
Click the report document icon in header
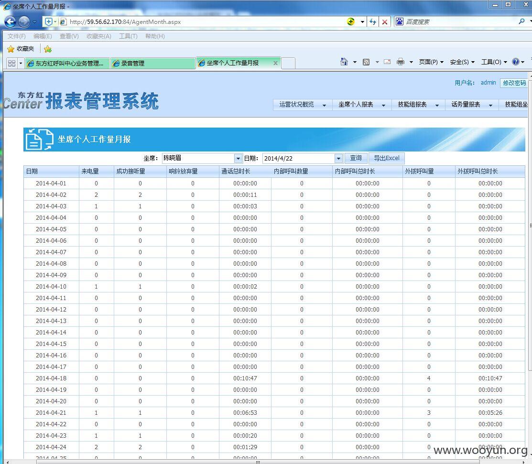39,139
